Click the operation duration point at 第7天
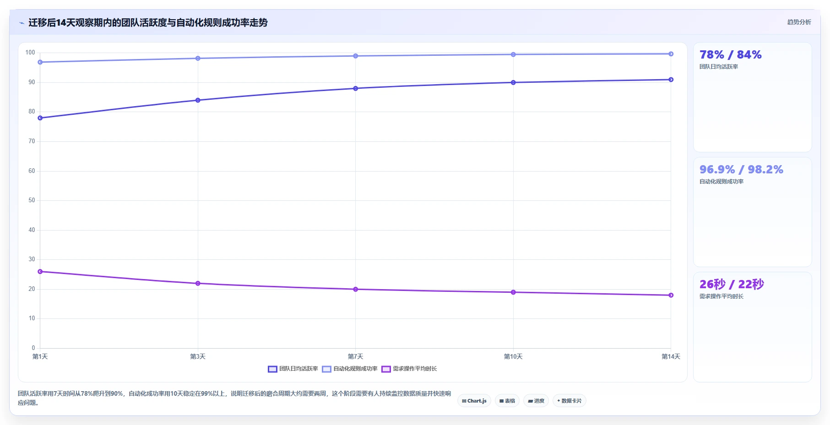Image resolution: width=830 pixels, height=425 pixels. pyautogui.click(x=356, y=289)
